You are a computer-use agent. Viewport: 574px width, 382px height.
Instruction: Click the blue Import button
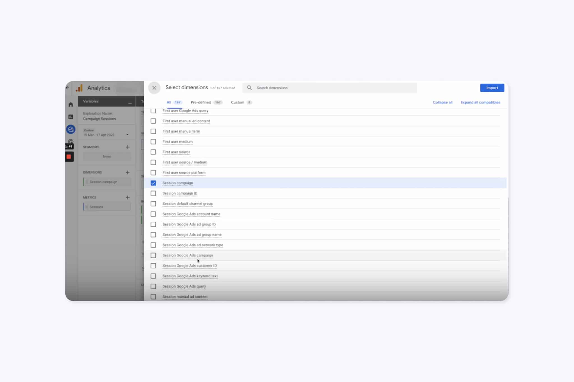click(492, 88)
